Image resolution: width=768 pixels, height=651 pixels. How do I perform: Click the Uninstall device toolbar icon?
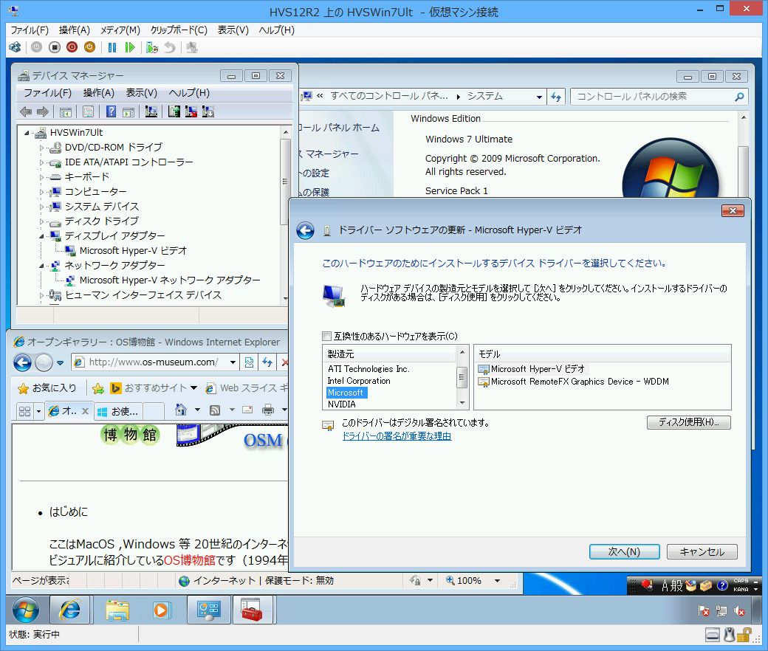(191, 112)
